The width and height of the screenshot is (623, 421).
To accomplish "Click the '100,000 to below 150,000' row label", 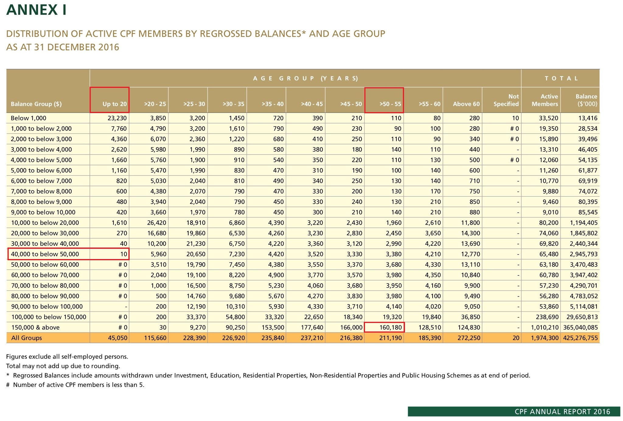I will (49, 317).
